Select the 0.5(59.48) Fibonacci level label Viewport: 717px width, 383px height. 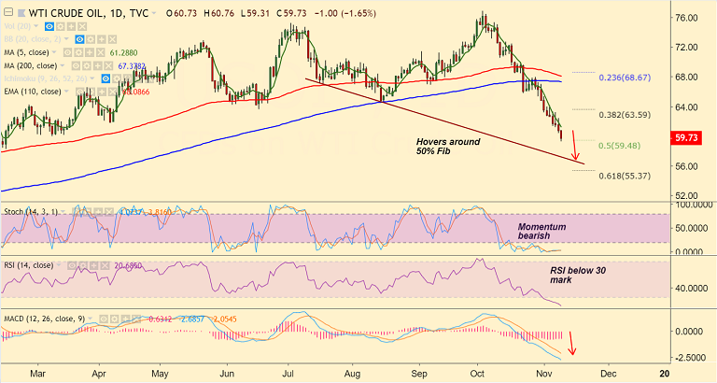(620, 146)
